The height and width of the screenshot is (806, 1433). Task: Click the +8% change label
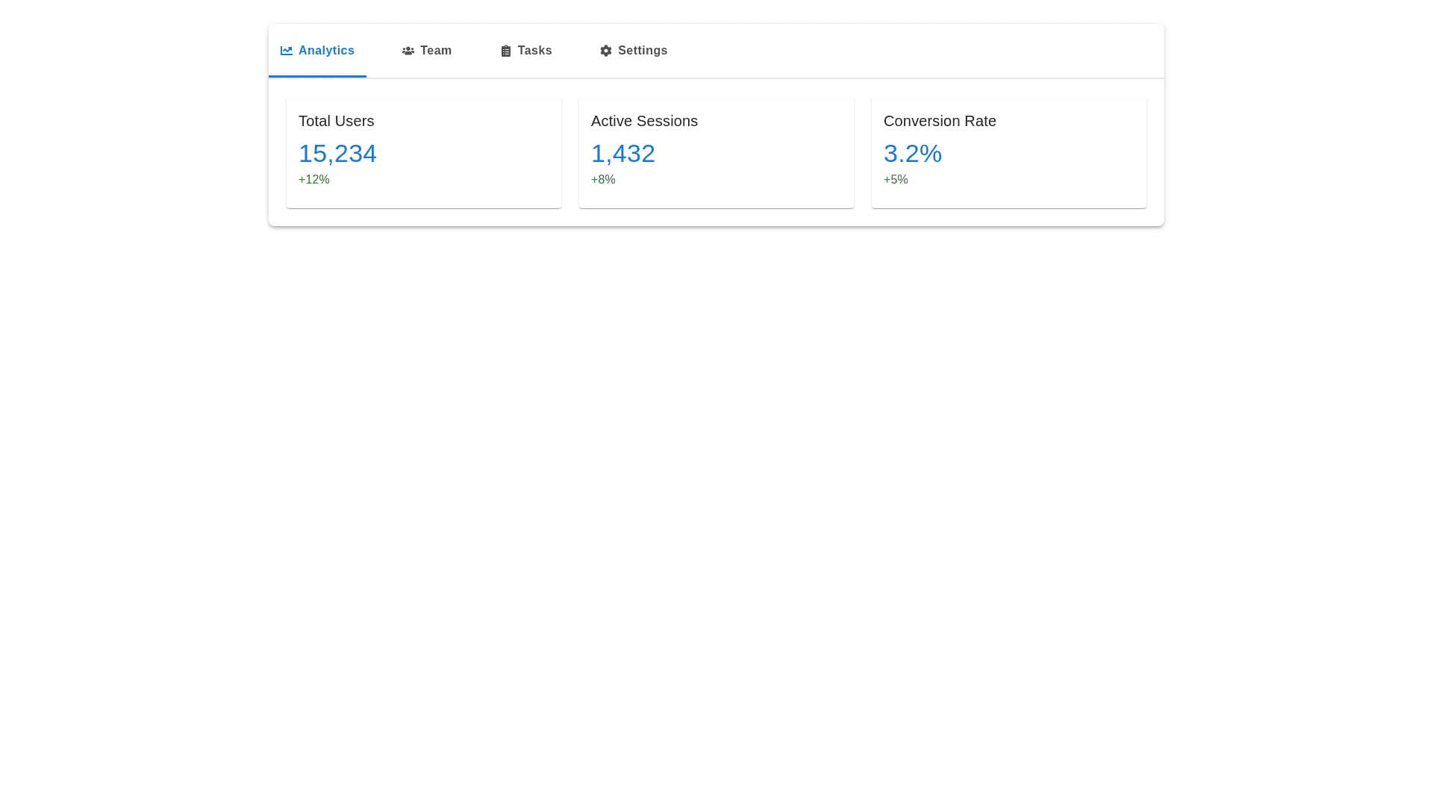tap(603, 180)
